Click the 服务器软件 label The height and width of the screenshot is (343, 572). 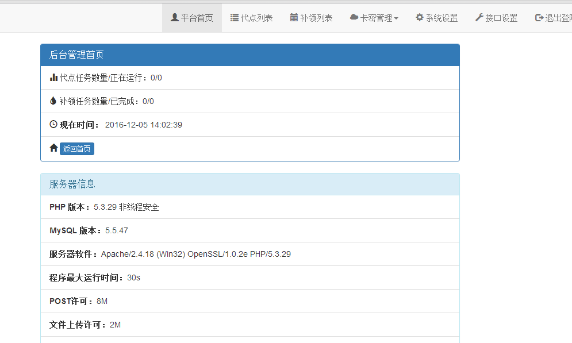point(74,254)
